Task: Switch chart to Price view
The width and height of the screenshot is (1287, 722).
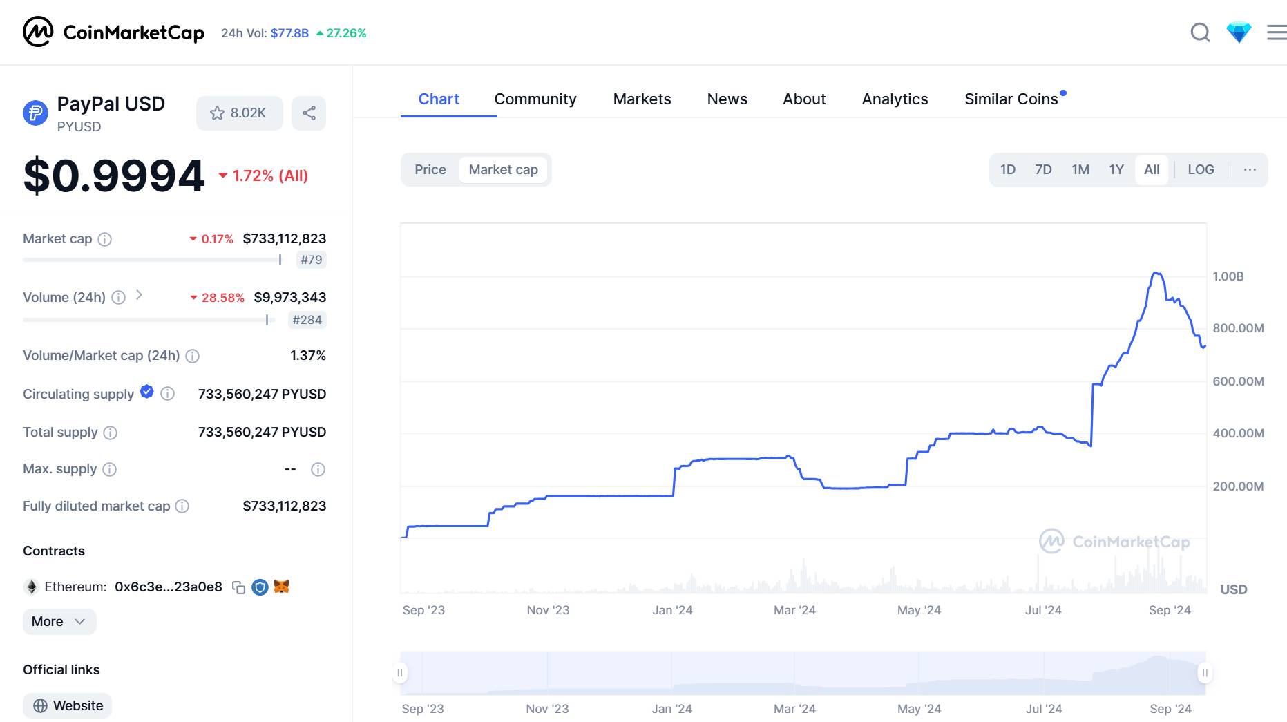Action: [430, 169]
